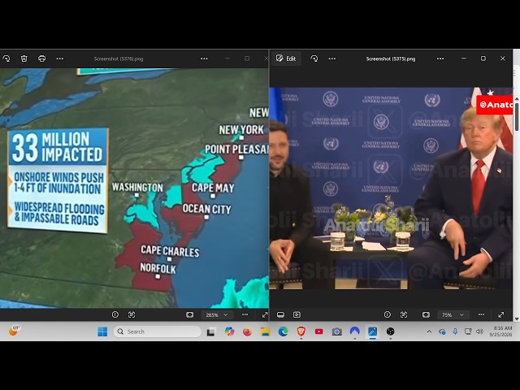Screen dimensions: 520x390
Task: Open bottom ellipsis menu in left Photos window
Action: click(x=245, y=314)
